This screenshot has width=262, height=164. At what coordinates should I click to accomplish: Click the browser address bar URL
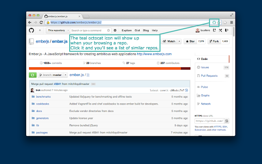coord(76,23)
